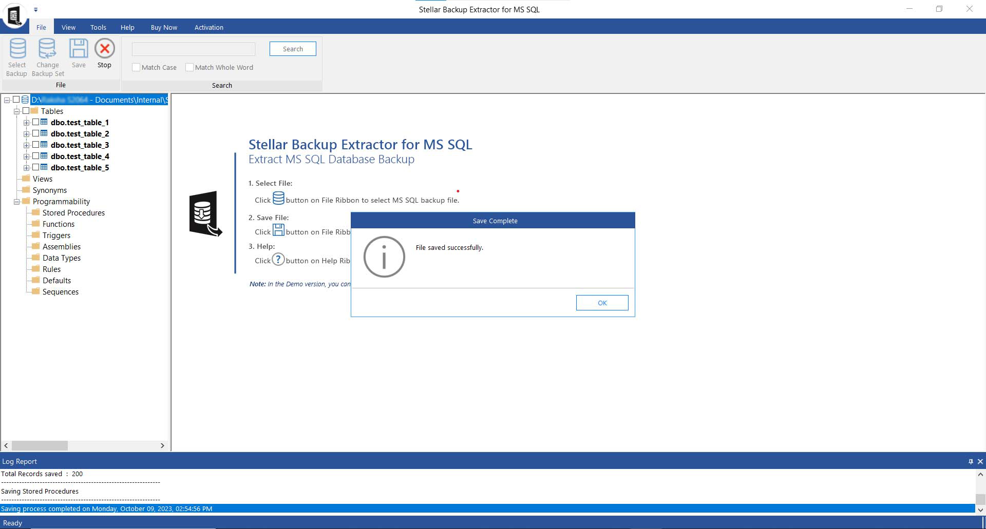Viewport: 986px width, 529px height.
Task: Expand the dbo.test_table_1 node
Action: point(26,123)
